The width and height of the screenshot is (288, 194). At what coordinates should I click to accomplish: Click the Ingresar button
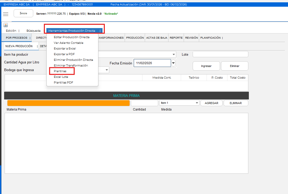tap(206, 66)
